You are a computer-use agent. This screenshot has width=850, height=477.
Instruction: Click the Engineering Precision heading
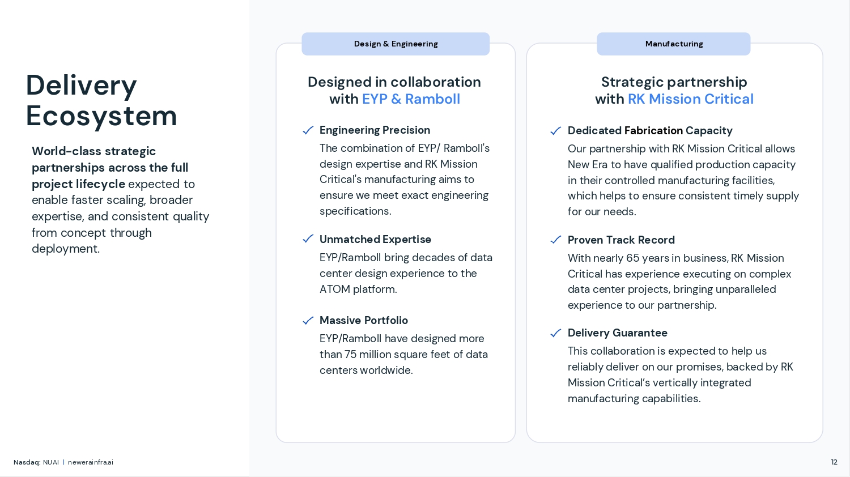(375, 130)
